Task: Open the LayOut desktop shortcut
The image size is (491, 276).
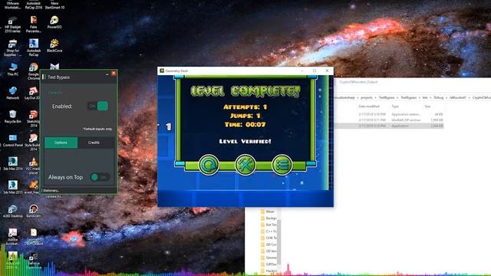Action: [x=33, y=94]
